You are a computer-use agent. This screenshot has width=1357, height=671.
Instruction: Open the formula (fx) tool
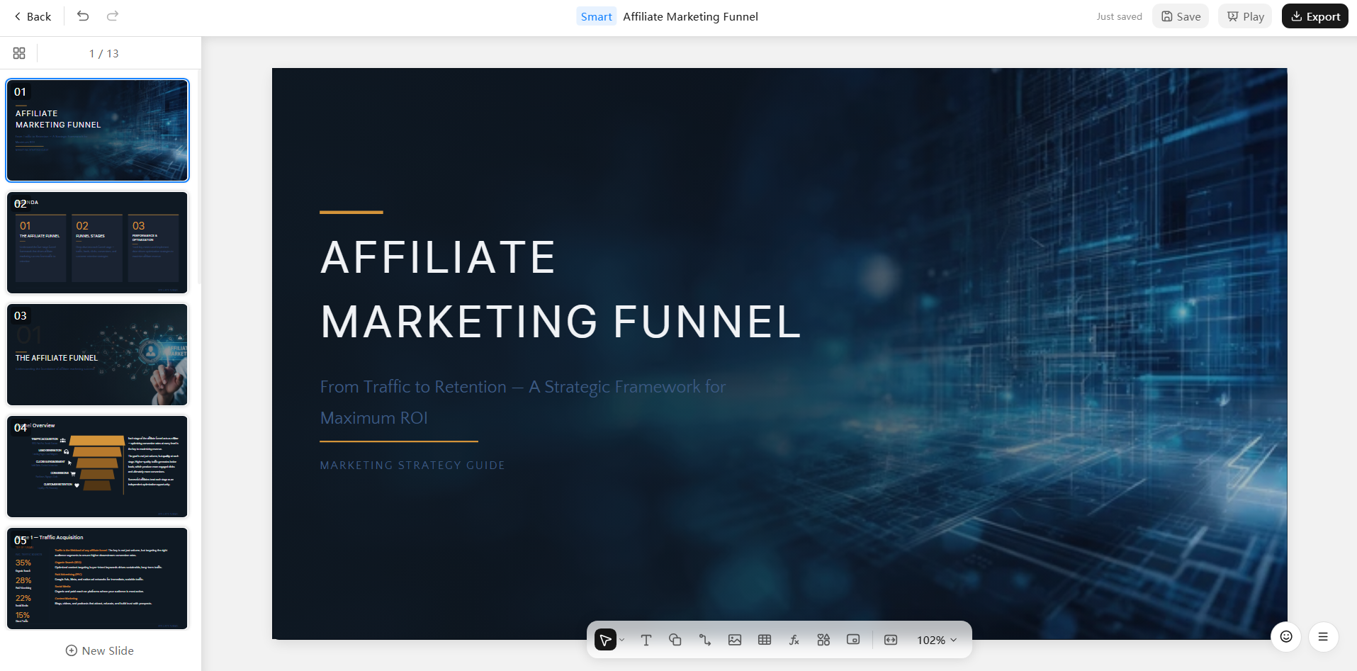794,640
